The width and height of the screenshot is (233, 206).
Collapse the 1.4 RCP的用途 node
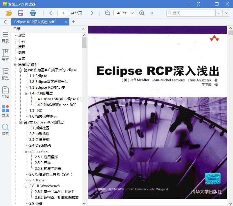tap(26, 93)
